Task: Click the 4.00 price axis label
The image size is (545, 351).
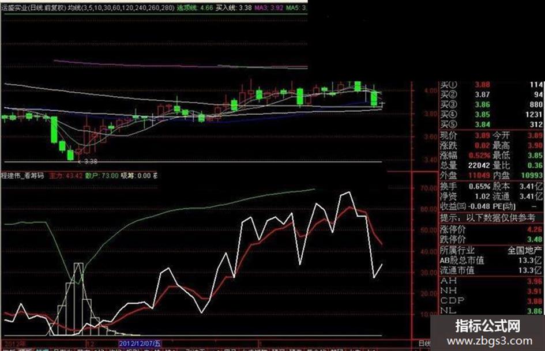Action: click(x=431, y=90)
